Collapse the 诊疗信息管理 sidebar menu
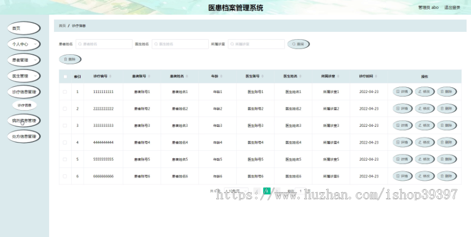 pos(24,92)
